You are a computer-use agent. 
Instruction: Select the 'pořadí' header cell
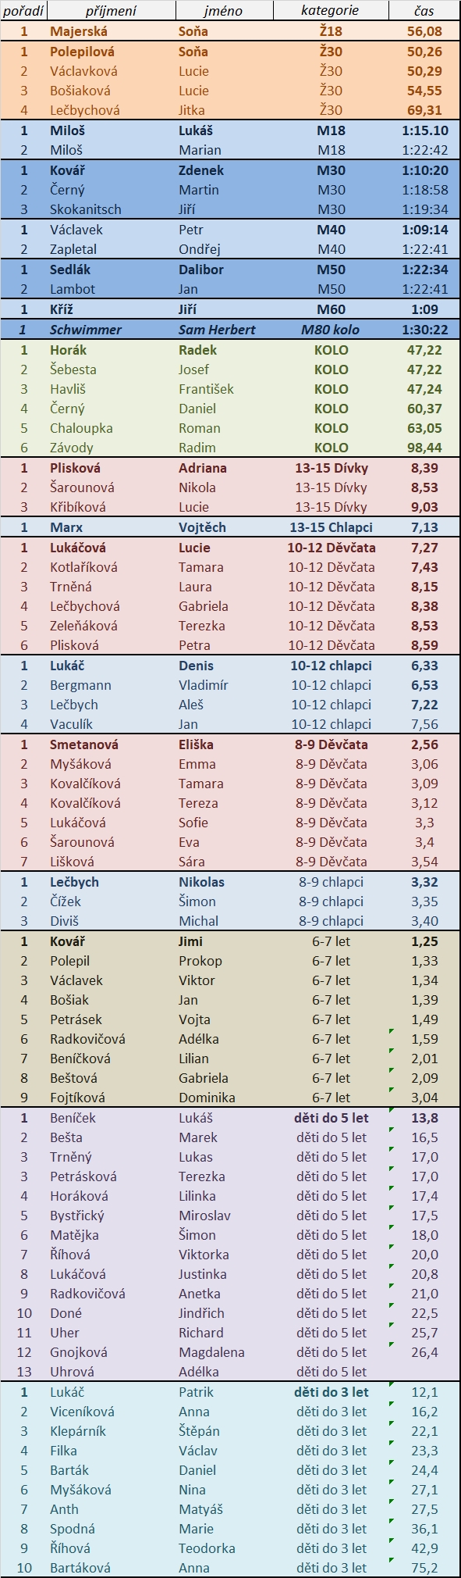pyautogui.click(x=24, y=11)
